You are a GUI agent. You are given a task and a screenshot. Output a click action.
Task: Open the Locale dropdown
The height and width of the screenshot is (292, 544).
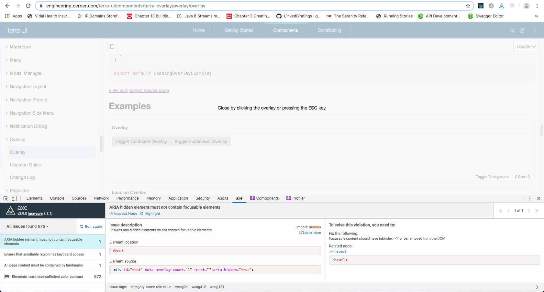(526, 46)
